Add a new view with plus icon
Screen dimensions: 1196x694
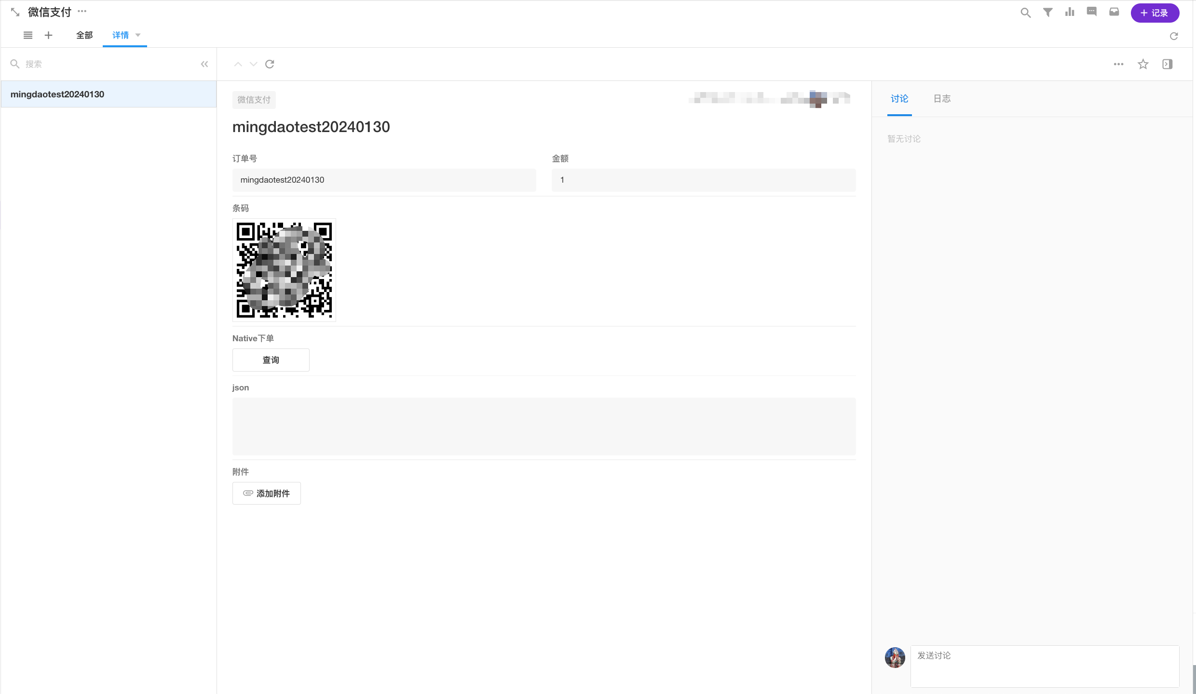[x=48, y=35]
